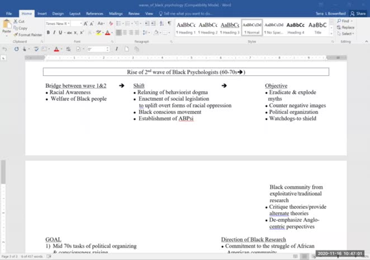Apply strikethrough formatting to text
This screenshot has width=370, height=260.
70,33
